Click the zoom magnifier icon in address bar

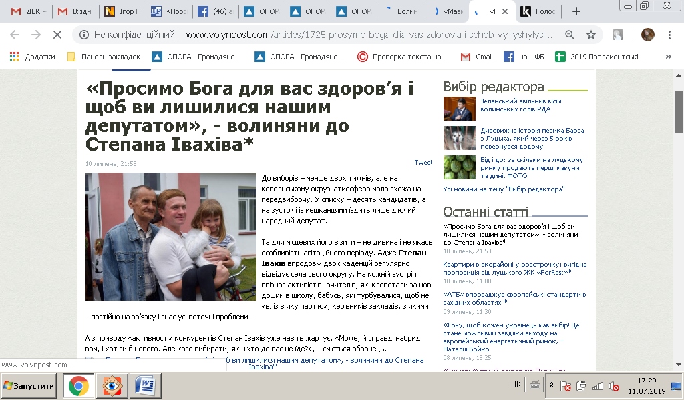click(x=569, y=35)
